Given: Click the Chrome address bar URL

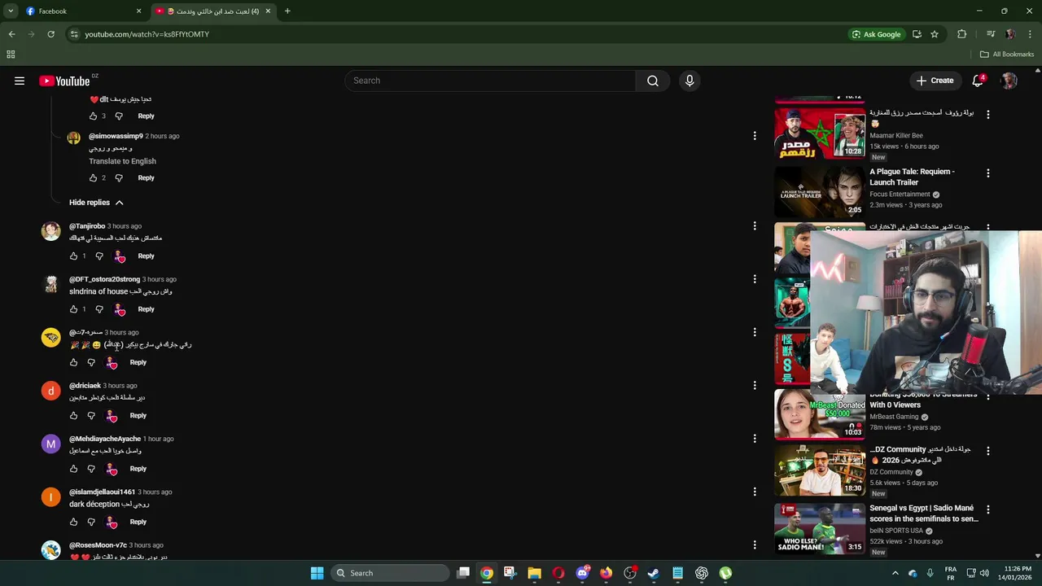Looking at the screenshot, I should [x=147, y=34].
